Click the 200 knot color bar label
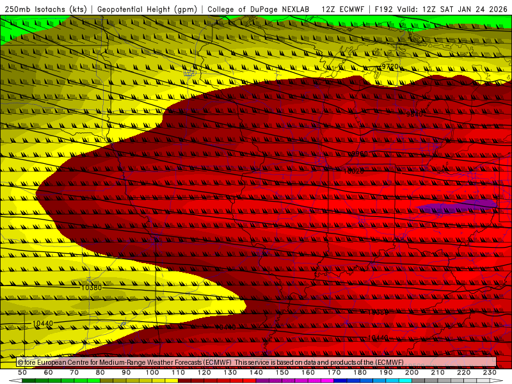The image size is (512, 384). pos(412,372)
